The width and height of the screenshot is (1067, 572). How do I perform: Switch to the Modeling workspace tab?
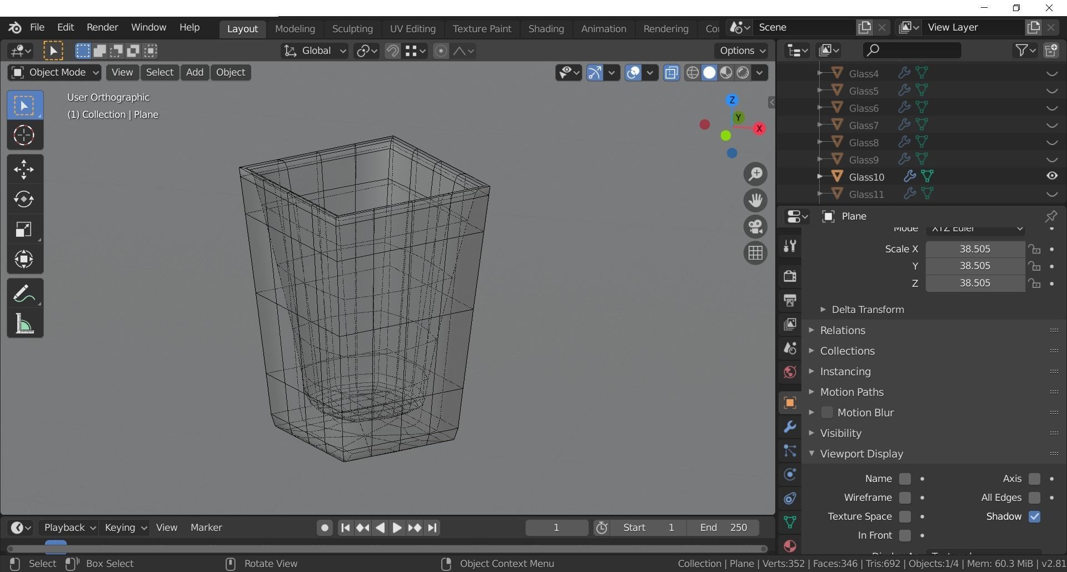click(x=295, y=29)
